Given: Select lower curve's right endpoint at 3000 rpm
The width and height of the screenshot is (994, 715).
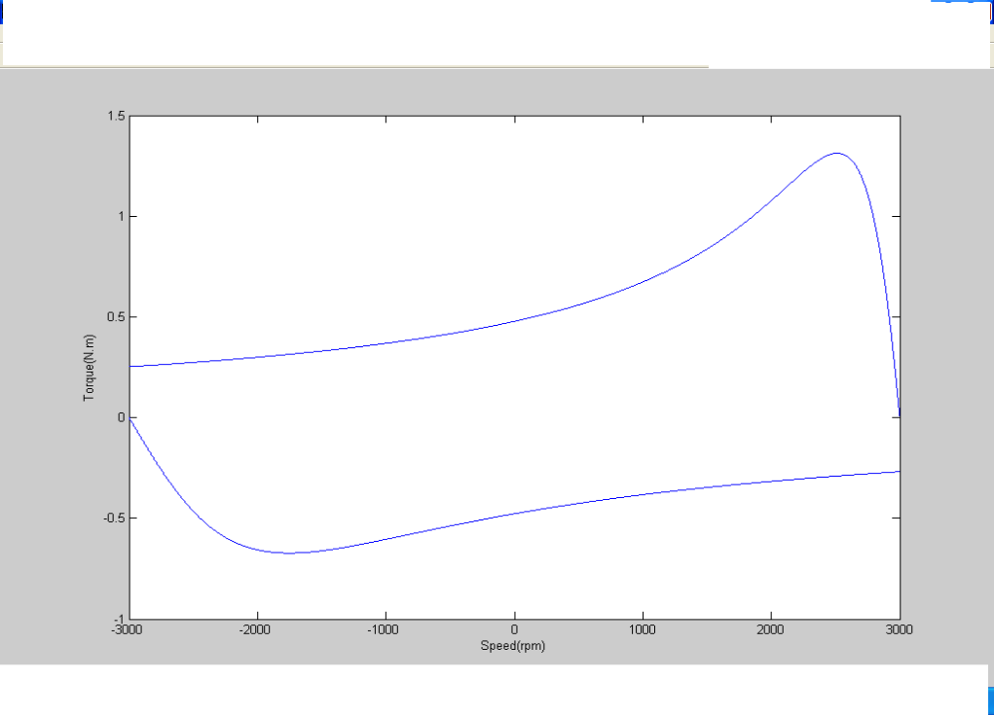Looking at the screenshot, I should (x=899, y=471).
